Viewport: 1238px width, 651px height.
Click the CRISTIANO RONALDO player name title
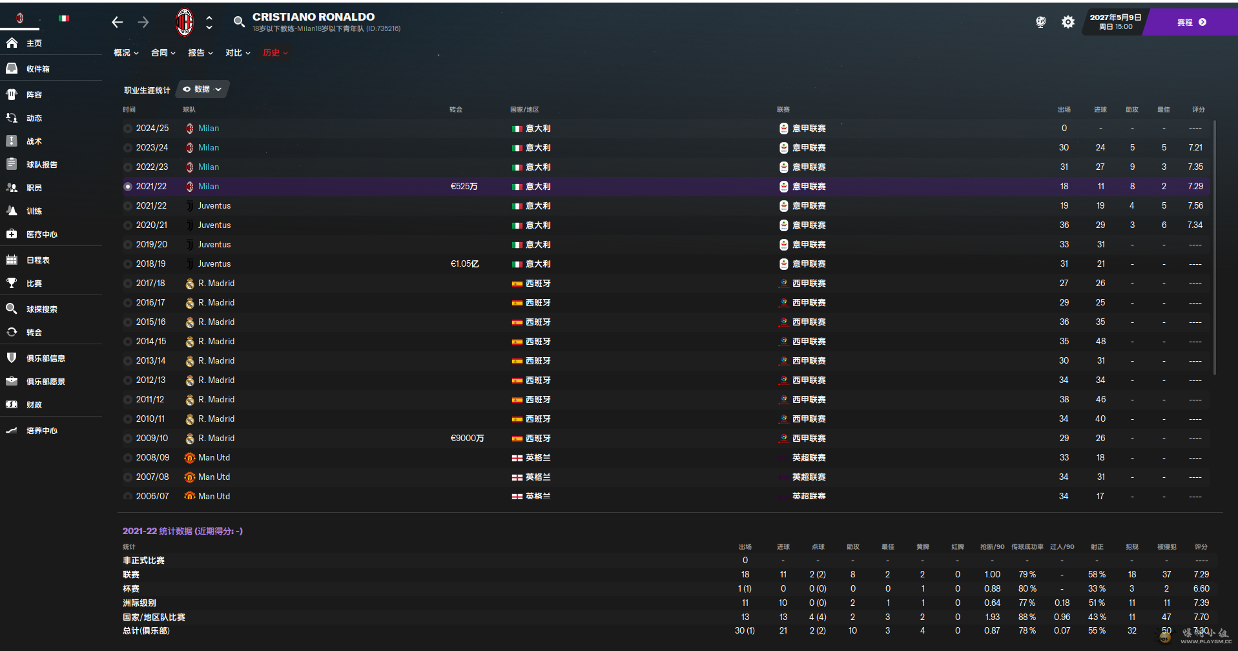pyautogui.click(x=313, y=17)
